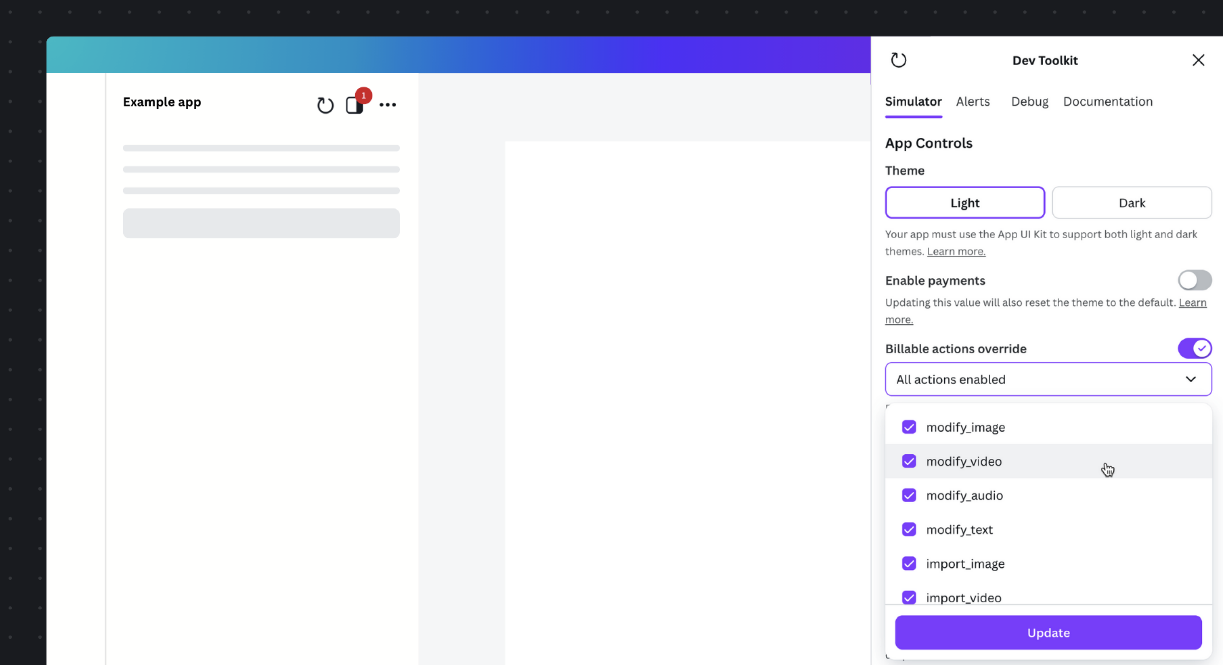Open the Learn more link about themes
This screenshot has height=665, width=1223.
(x=956, y=251)
